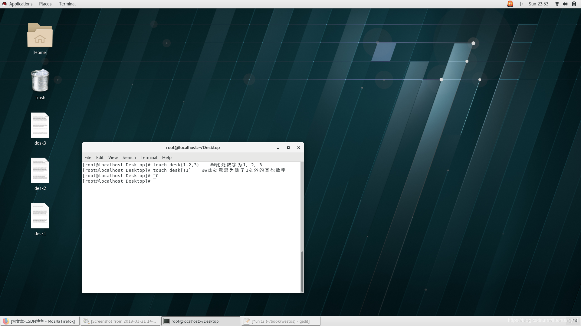Click the terminal prompt cursor line
This screenshot has width=581, height=326.
coord(120,181)
